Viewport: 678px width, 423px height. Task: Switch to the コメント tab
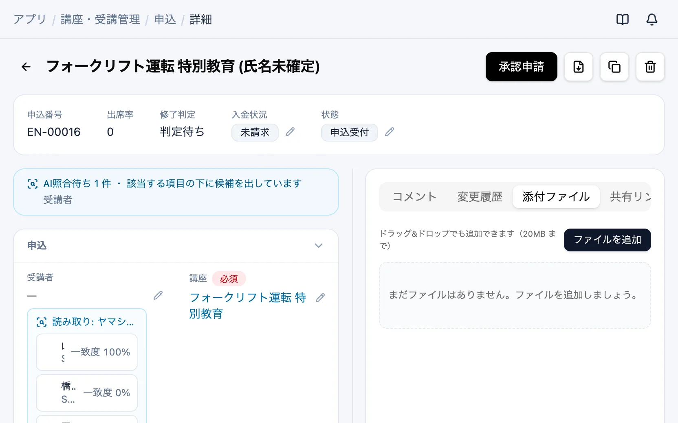click(x=414, y=197)
